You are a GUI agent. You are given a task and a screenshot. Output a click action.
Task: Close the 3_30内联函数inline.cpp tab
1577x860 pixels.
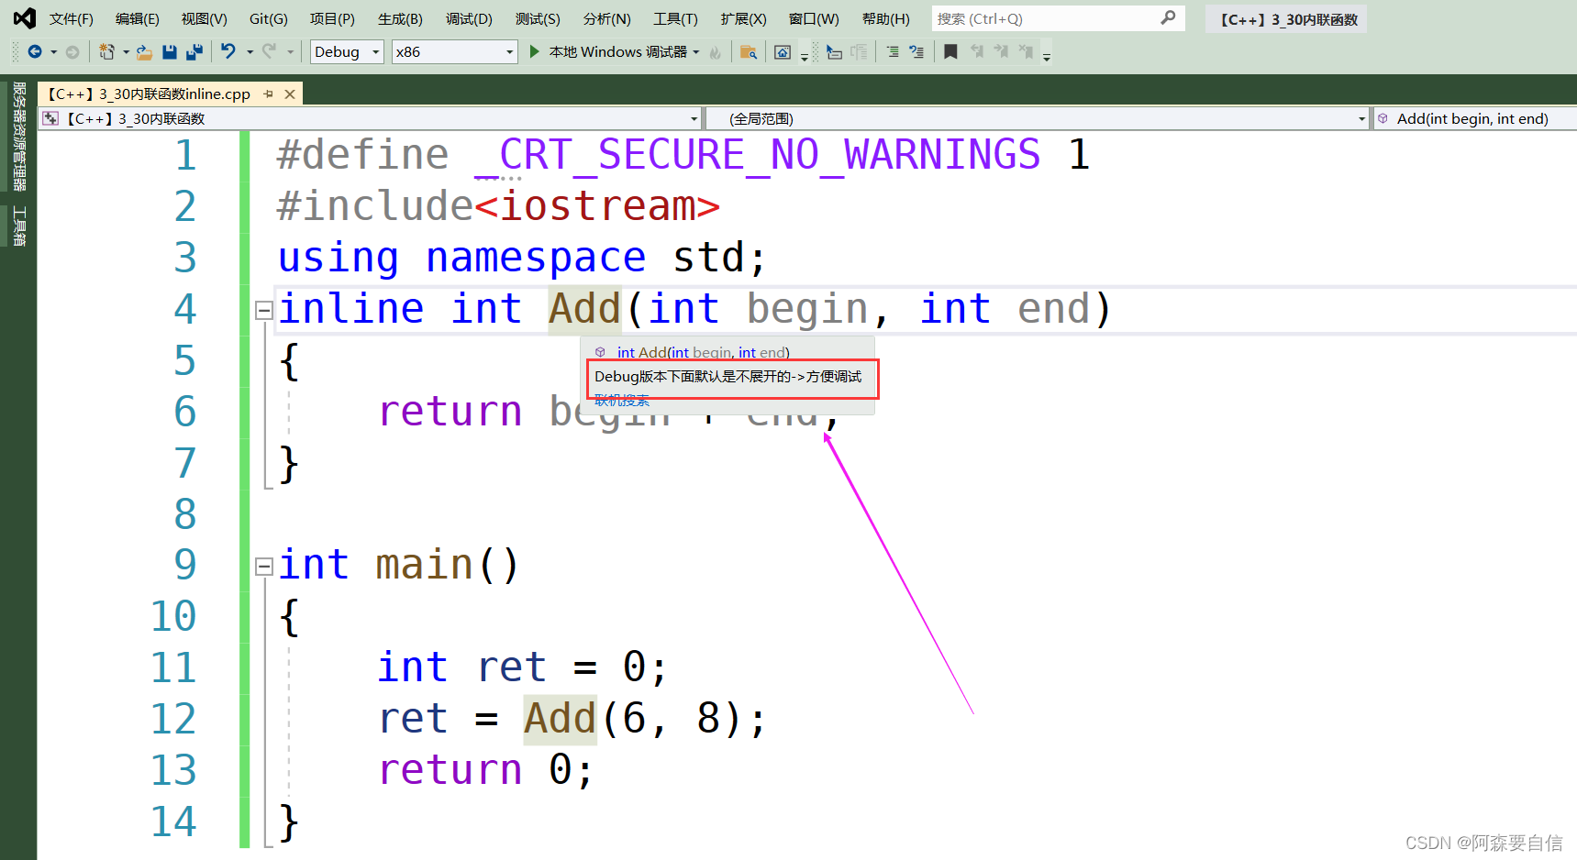tap(290, 94)
